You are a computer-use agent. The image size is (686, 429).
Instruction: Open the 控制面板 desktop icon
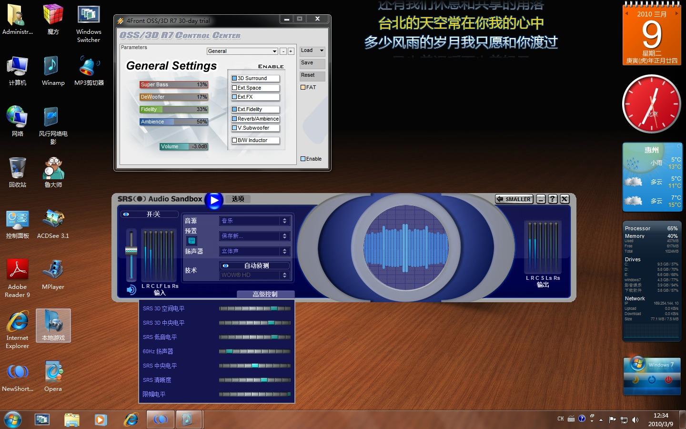(x=17, y=224)
